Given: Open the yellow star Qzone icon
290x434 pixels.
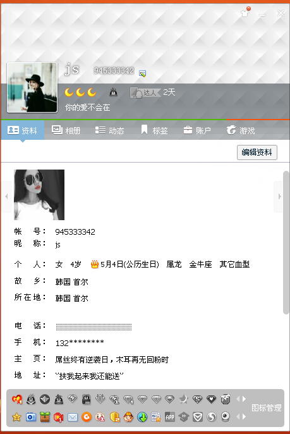Looking at the screenshot, I should [x=17, y=417].
